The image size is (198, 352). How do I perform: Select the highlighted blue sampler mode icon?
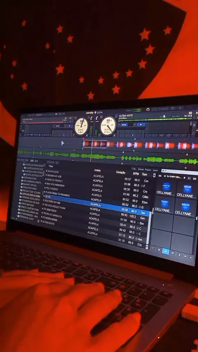(x=166, y=251)
